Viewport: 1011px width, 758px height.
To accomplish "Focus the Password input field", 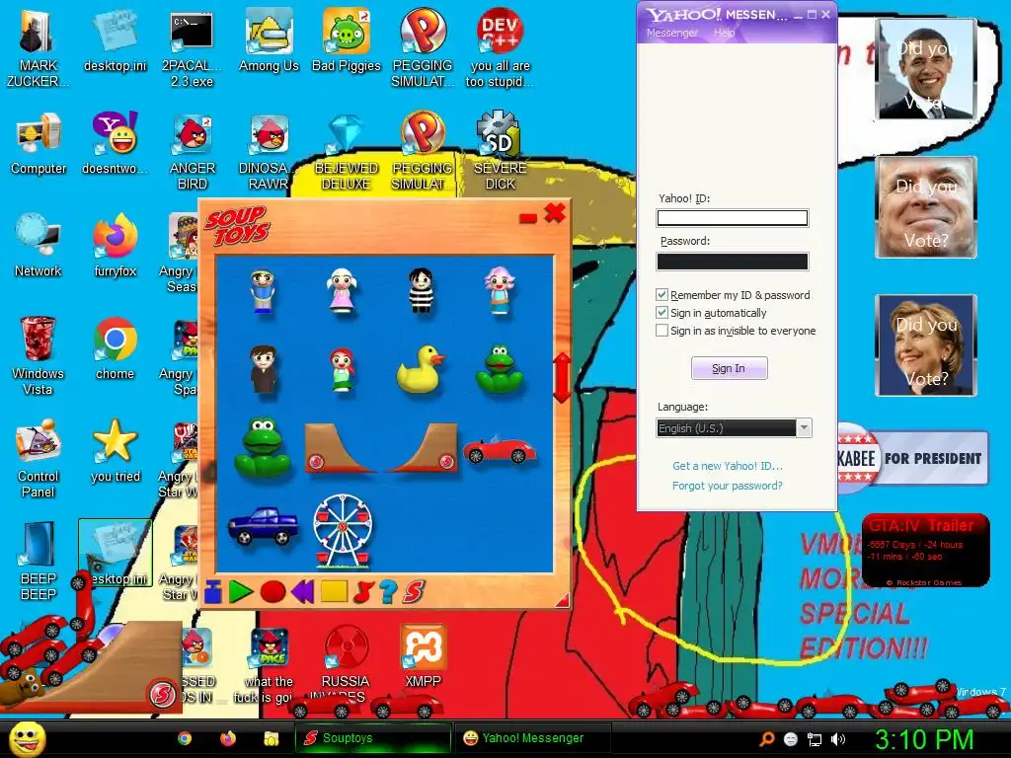I will (733, 261).
